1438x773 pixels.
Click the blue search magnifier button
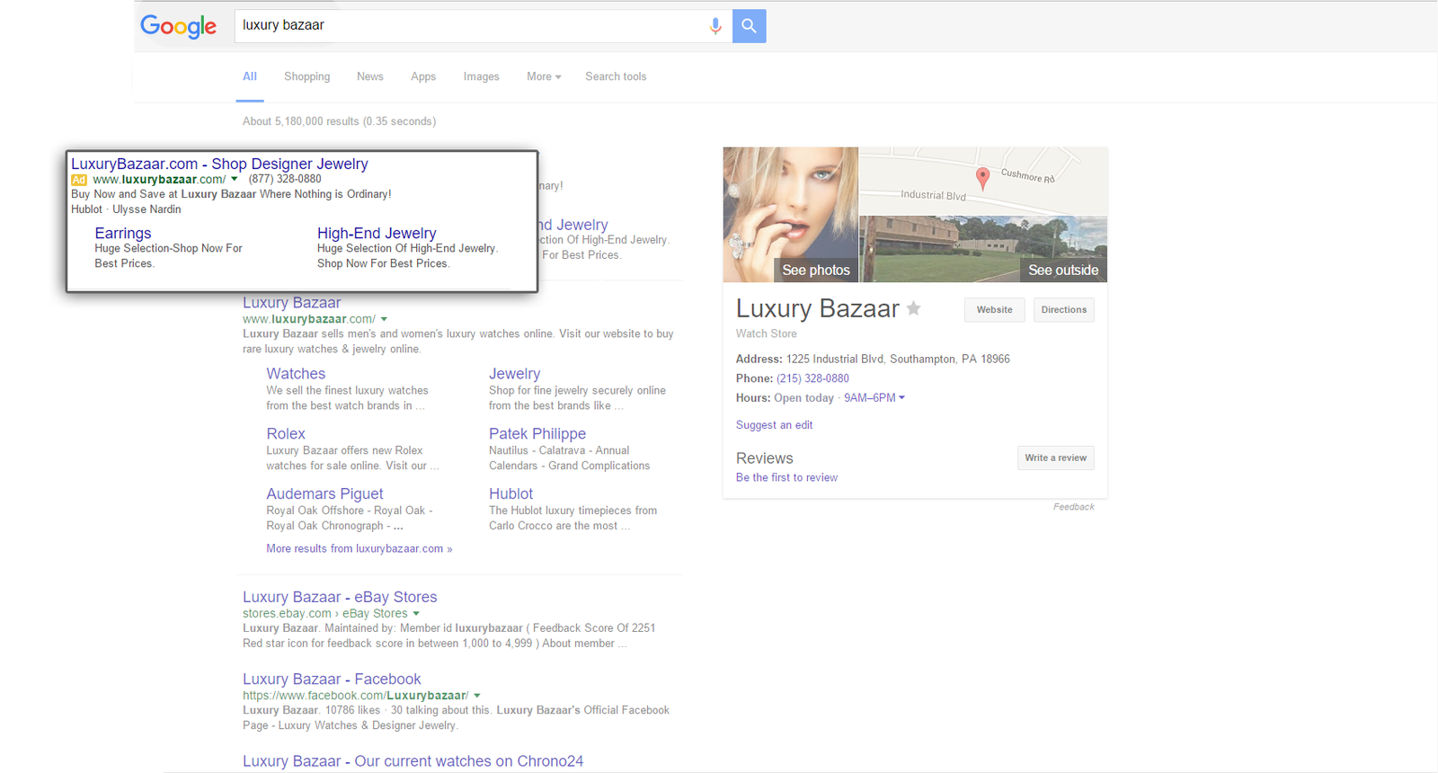[749, 26]
